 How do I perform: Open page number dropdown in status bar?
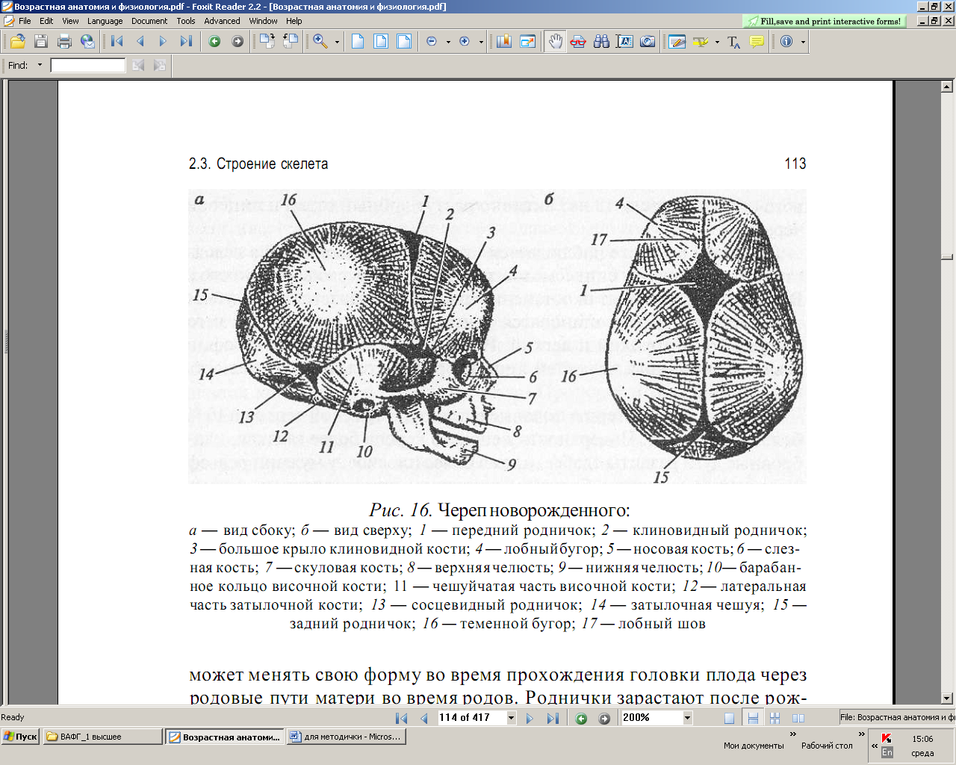click(x=512, y=718)
